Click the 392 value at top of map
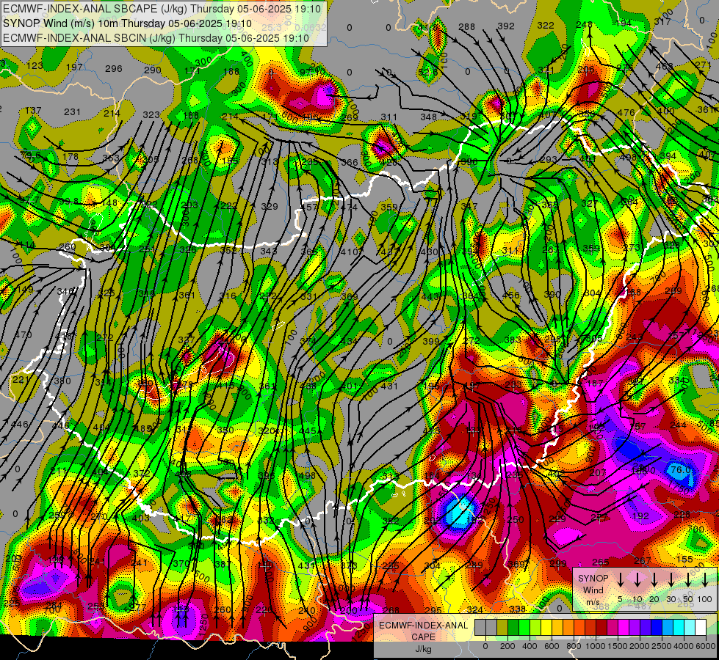719x660 pixels. 506,26
